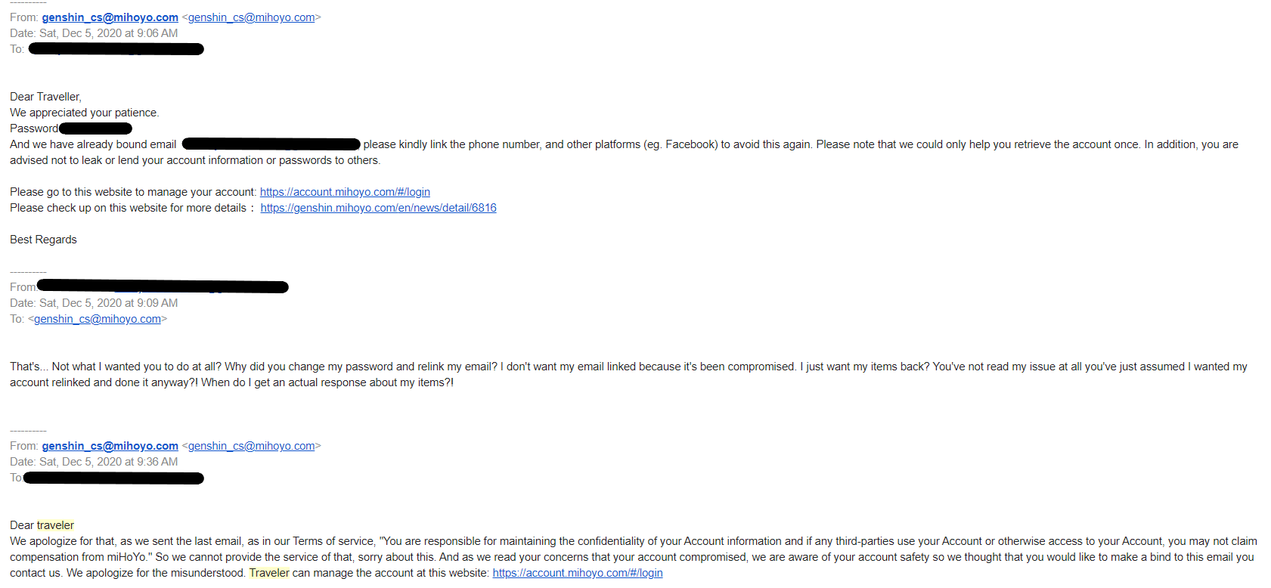
Task: Click the date line showing 9:06 AM
Action: coord(94,33)
